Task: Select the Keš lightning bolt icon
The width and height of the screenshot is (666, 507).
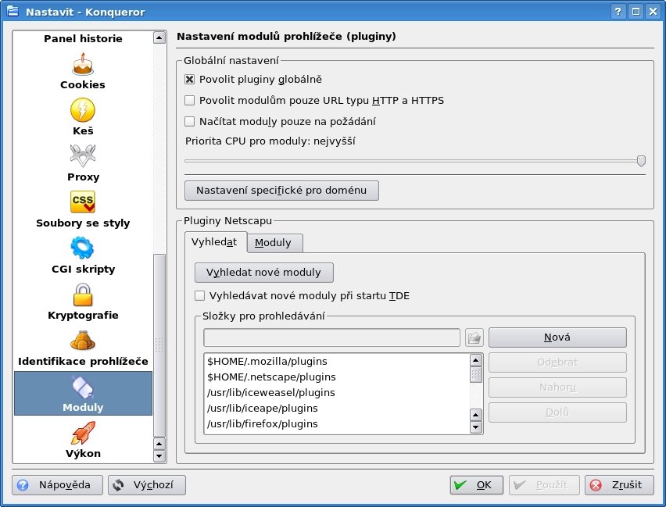Action: tap(83, 110)
